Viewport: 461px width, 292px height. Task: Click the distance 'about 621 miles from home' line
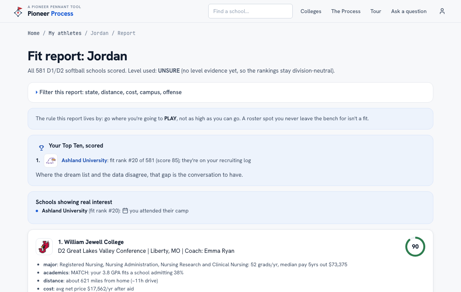click(101, 280)
